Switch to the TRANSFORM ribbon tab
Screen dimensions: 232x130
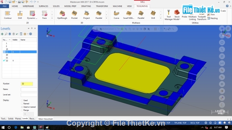[102, 6]
